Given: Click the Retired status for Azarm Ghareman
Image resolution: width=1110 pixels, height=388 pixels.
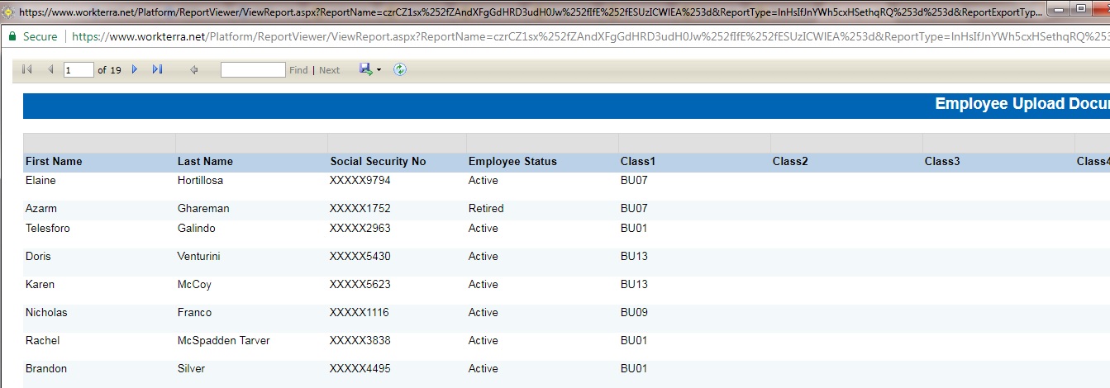Looking at the screenshot, I should 485,209.
